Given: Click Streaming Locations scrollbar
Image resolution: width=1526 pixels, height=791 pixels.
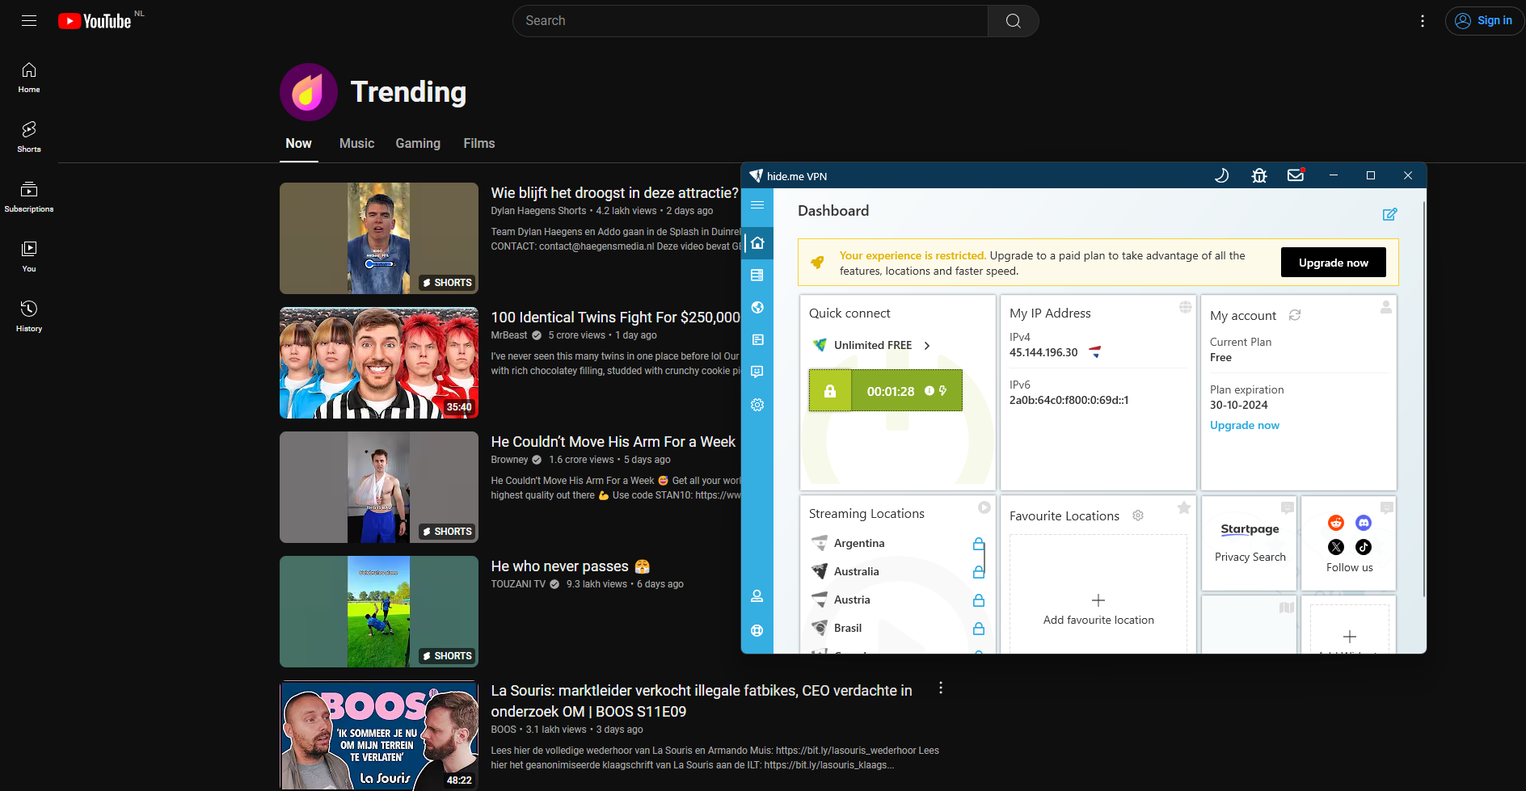Looking at the screenshot, I should point(985,557).
